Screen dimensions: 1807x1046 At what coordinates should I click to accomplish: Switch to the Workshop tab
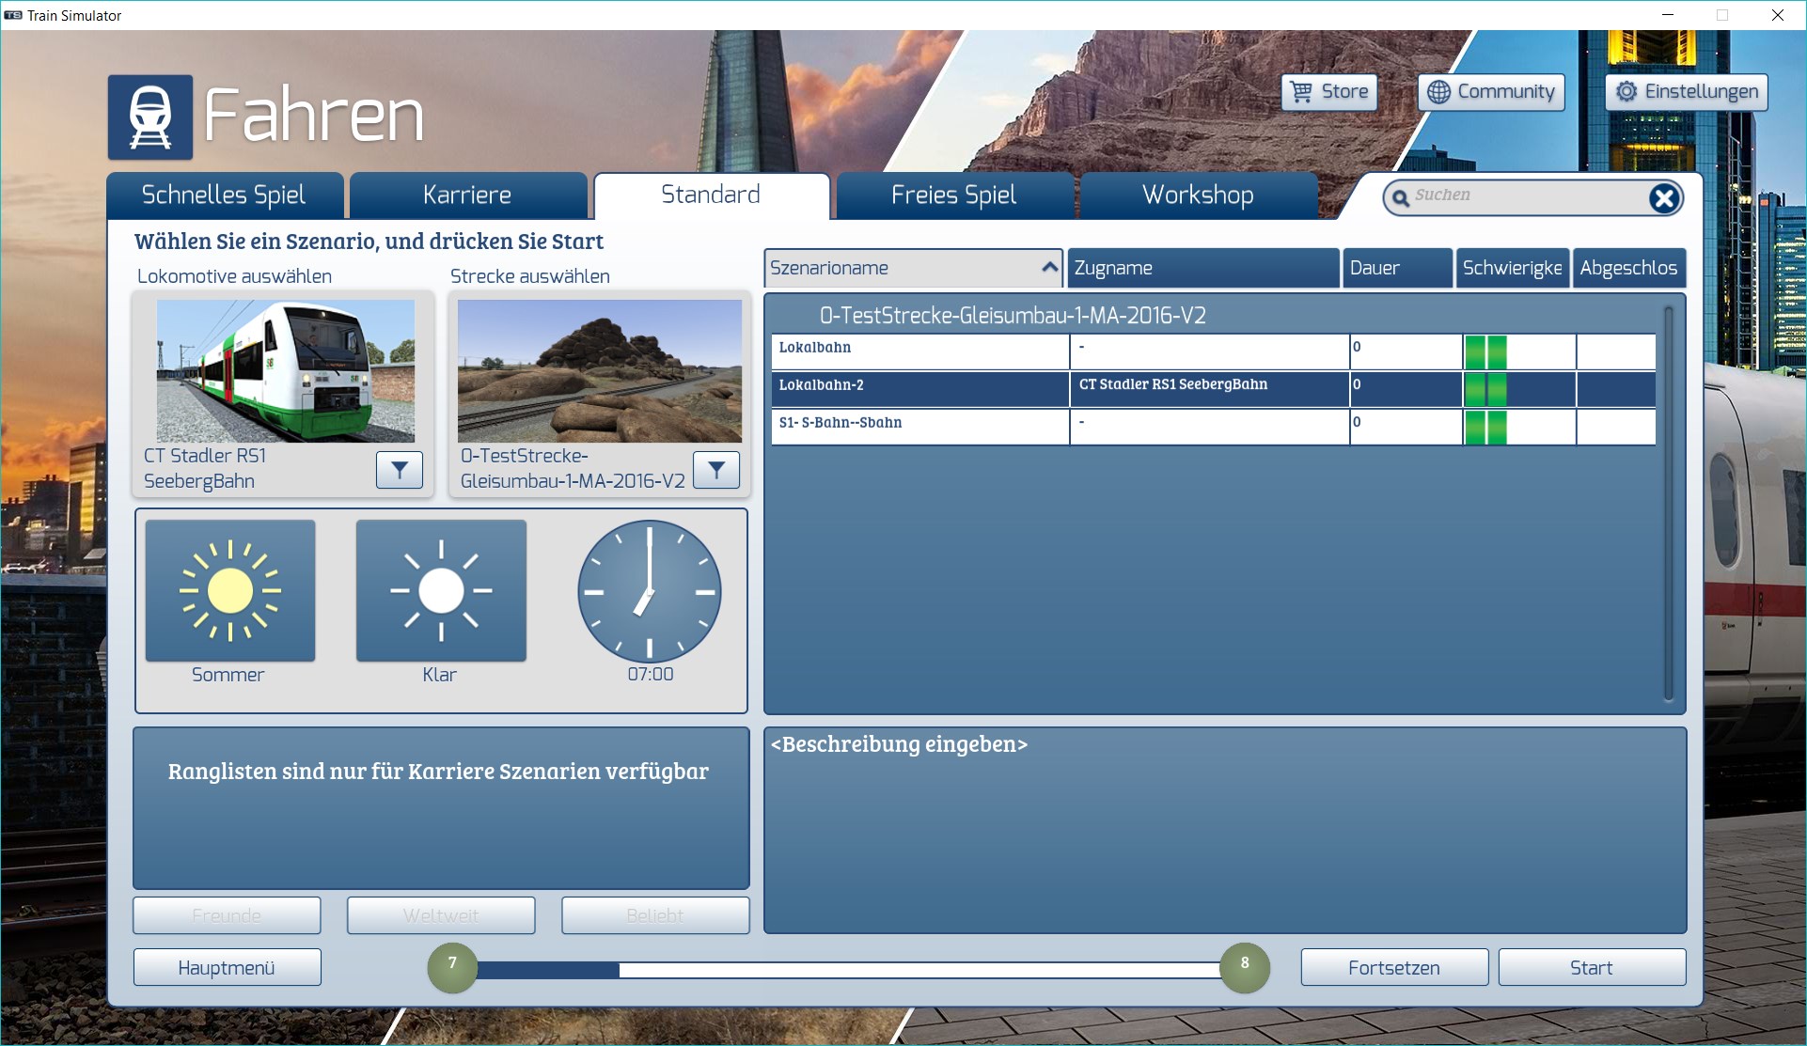(1198, 195)
